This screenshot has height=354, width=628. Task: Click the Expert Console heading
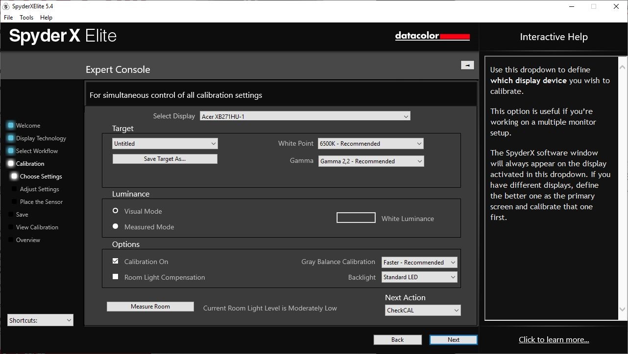118,69
